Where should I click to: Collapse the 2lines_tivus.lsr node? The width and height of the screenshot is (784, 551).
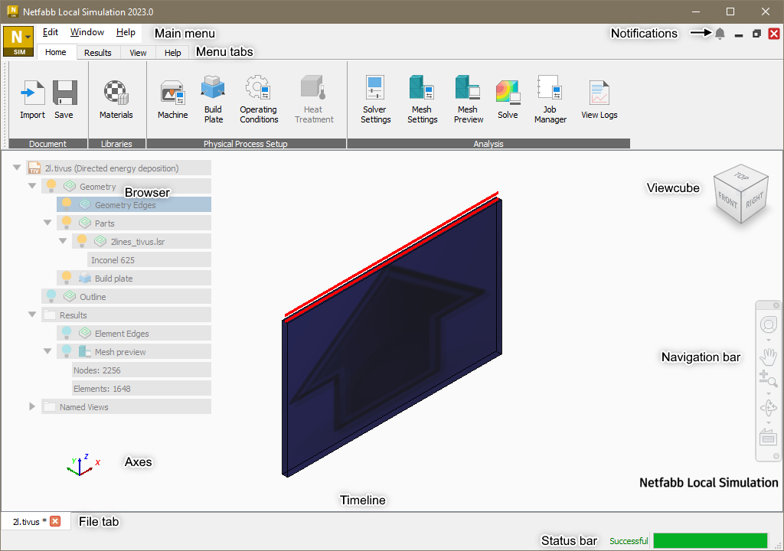63,242
